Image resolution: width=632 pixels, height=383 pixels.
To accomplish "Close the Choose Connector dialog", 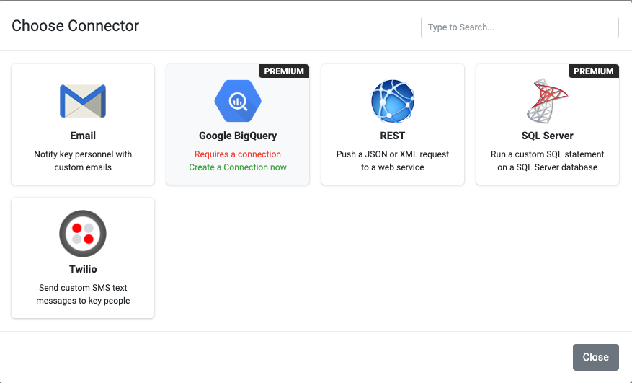I will 596,357.
